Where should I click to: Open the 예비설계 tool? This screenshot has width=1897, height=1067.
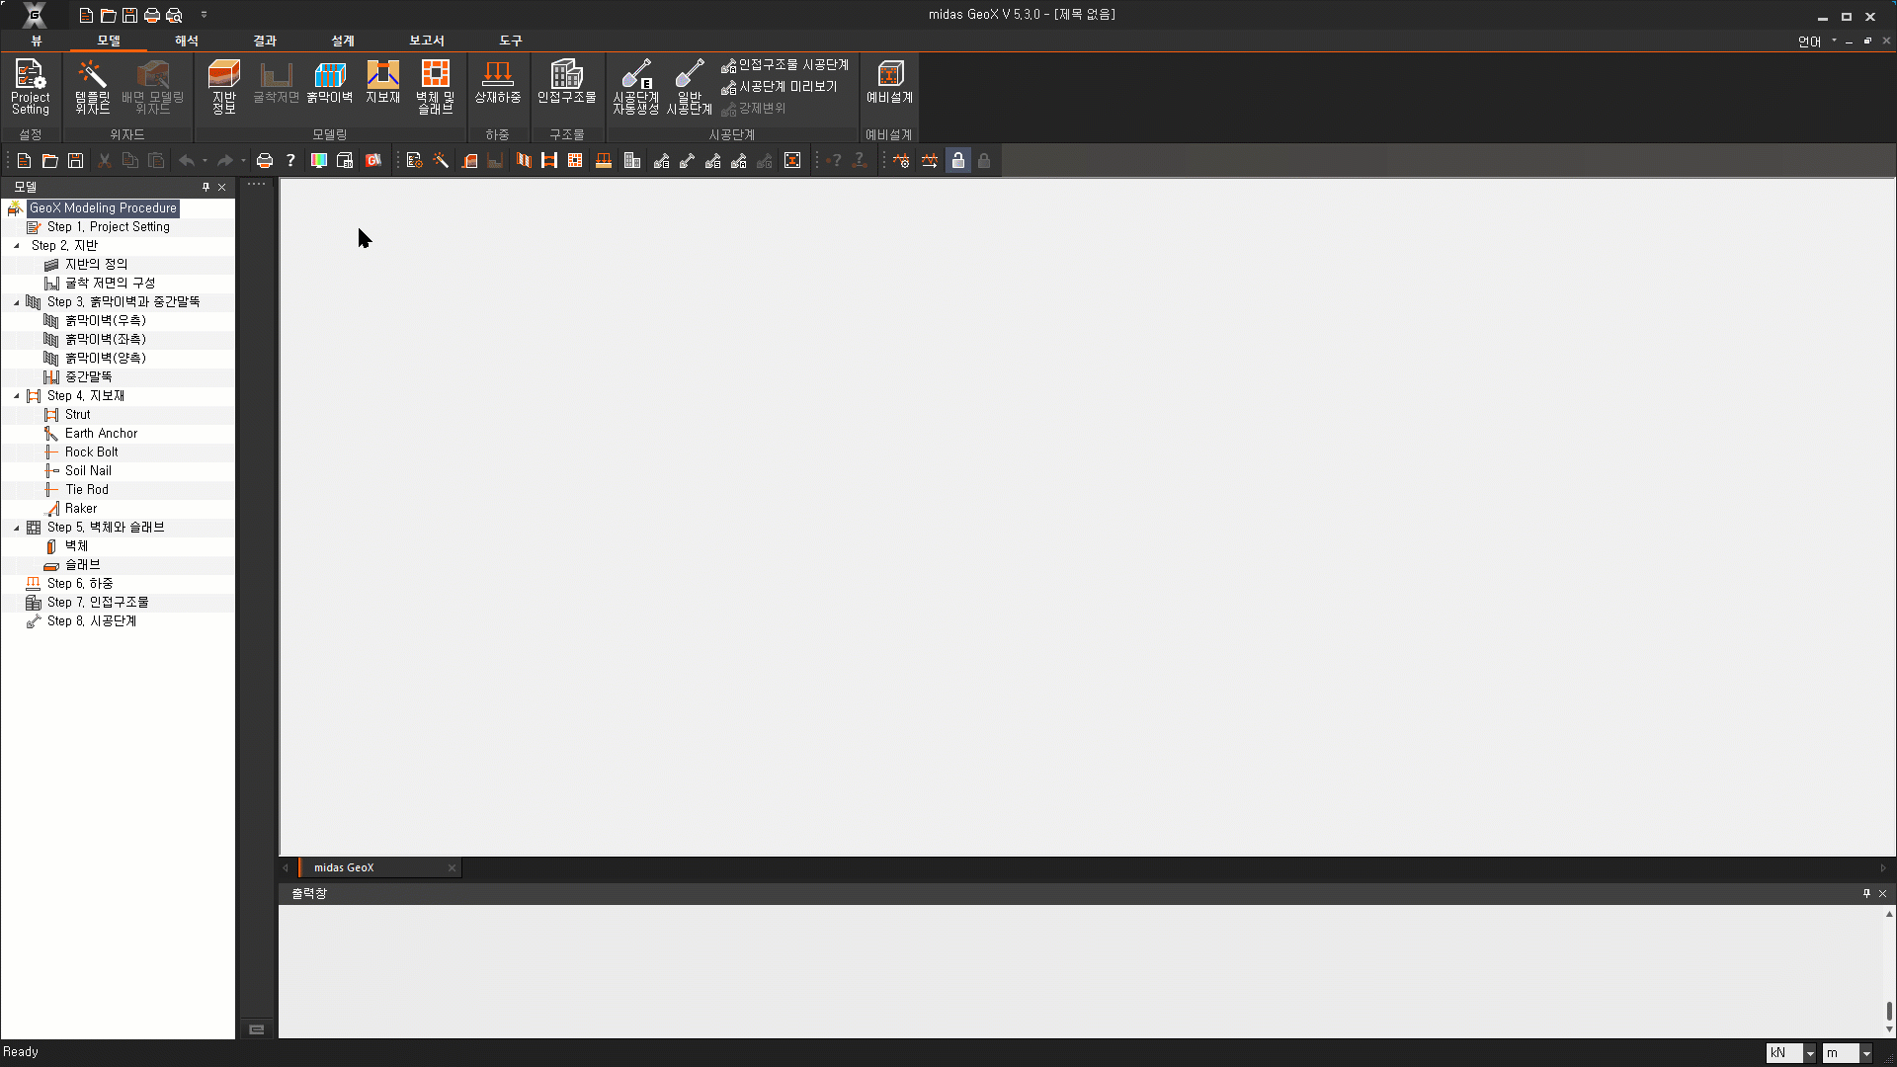click(x=889, y=82)
